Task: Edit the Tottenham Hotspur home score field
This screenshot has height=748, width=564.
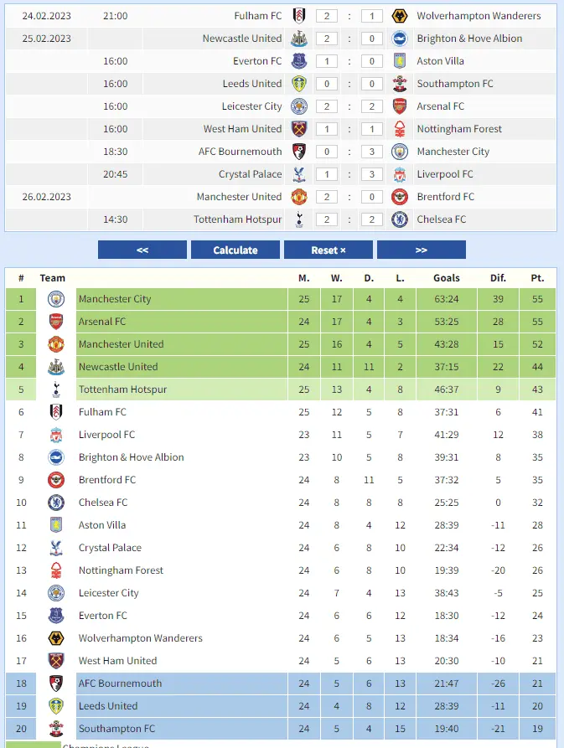Action: point(327,219)
